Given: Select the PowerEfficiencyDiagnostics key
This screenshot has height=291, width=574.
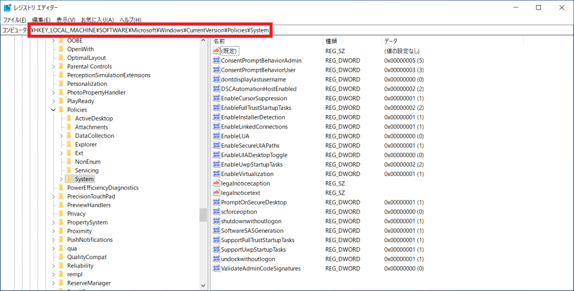Looking at the screenshot, I should point(103,188).
